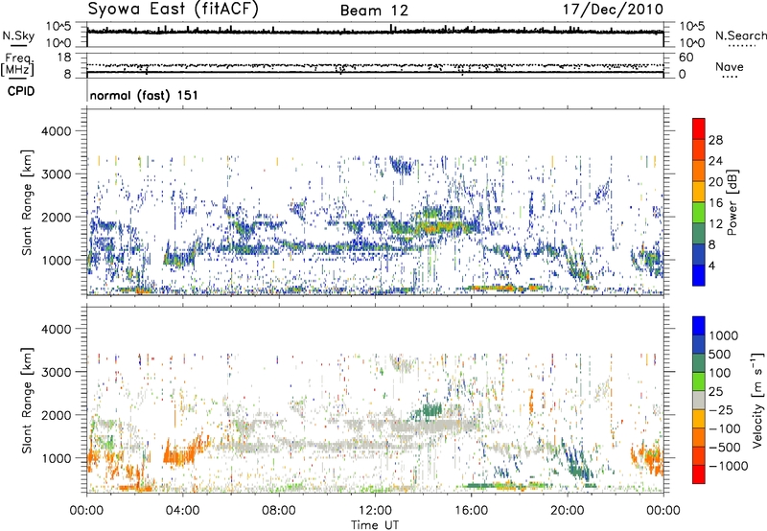Select the '1000' tick of the velocity panel
The width and height of the screenshot is (767, 531).
click(56, 458)
